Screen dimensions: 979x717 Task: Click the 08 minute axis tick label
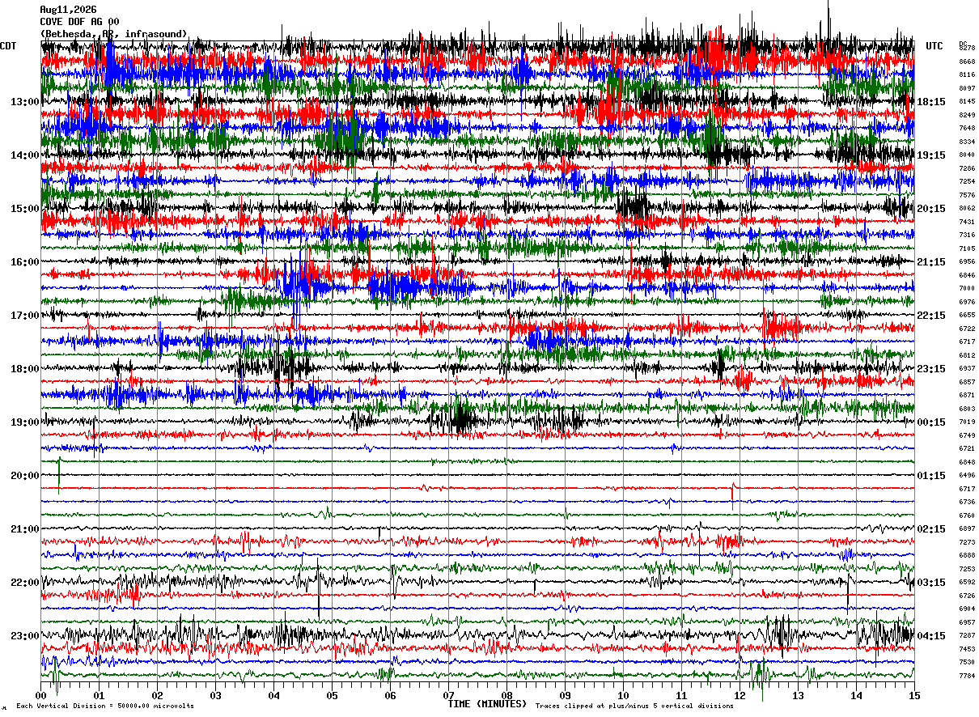(507, 695)
